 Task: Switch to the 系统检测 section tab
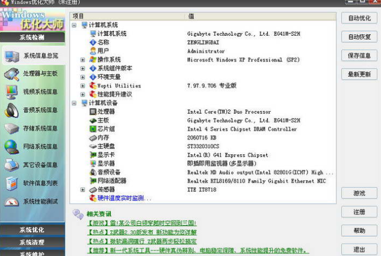point(32,37)
